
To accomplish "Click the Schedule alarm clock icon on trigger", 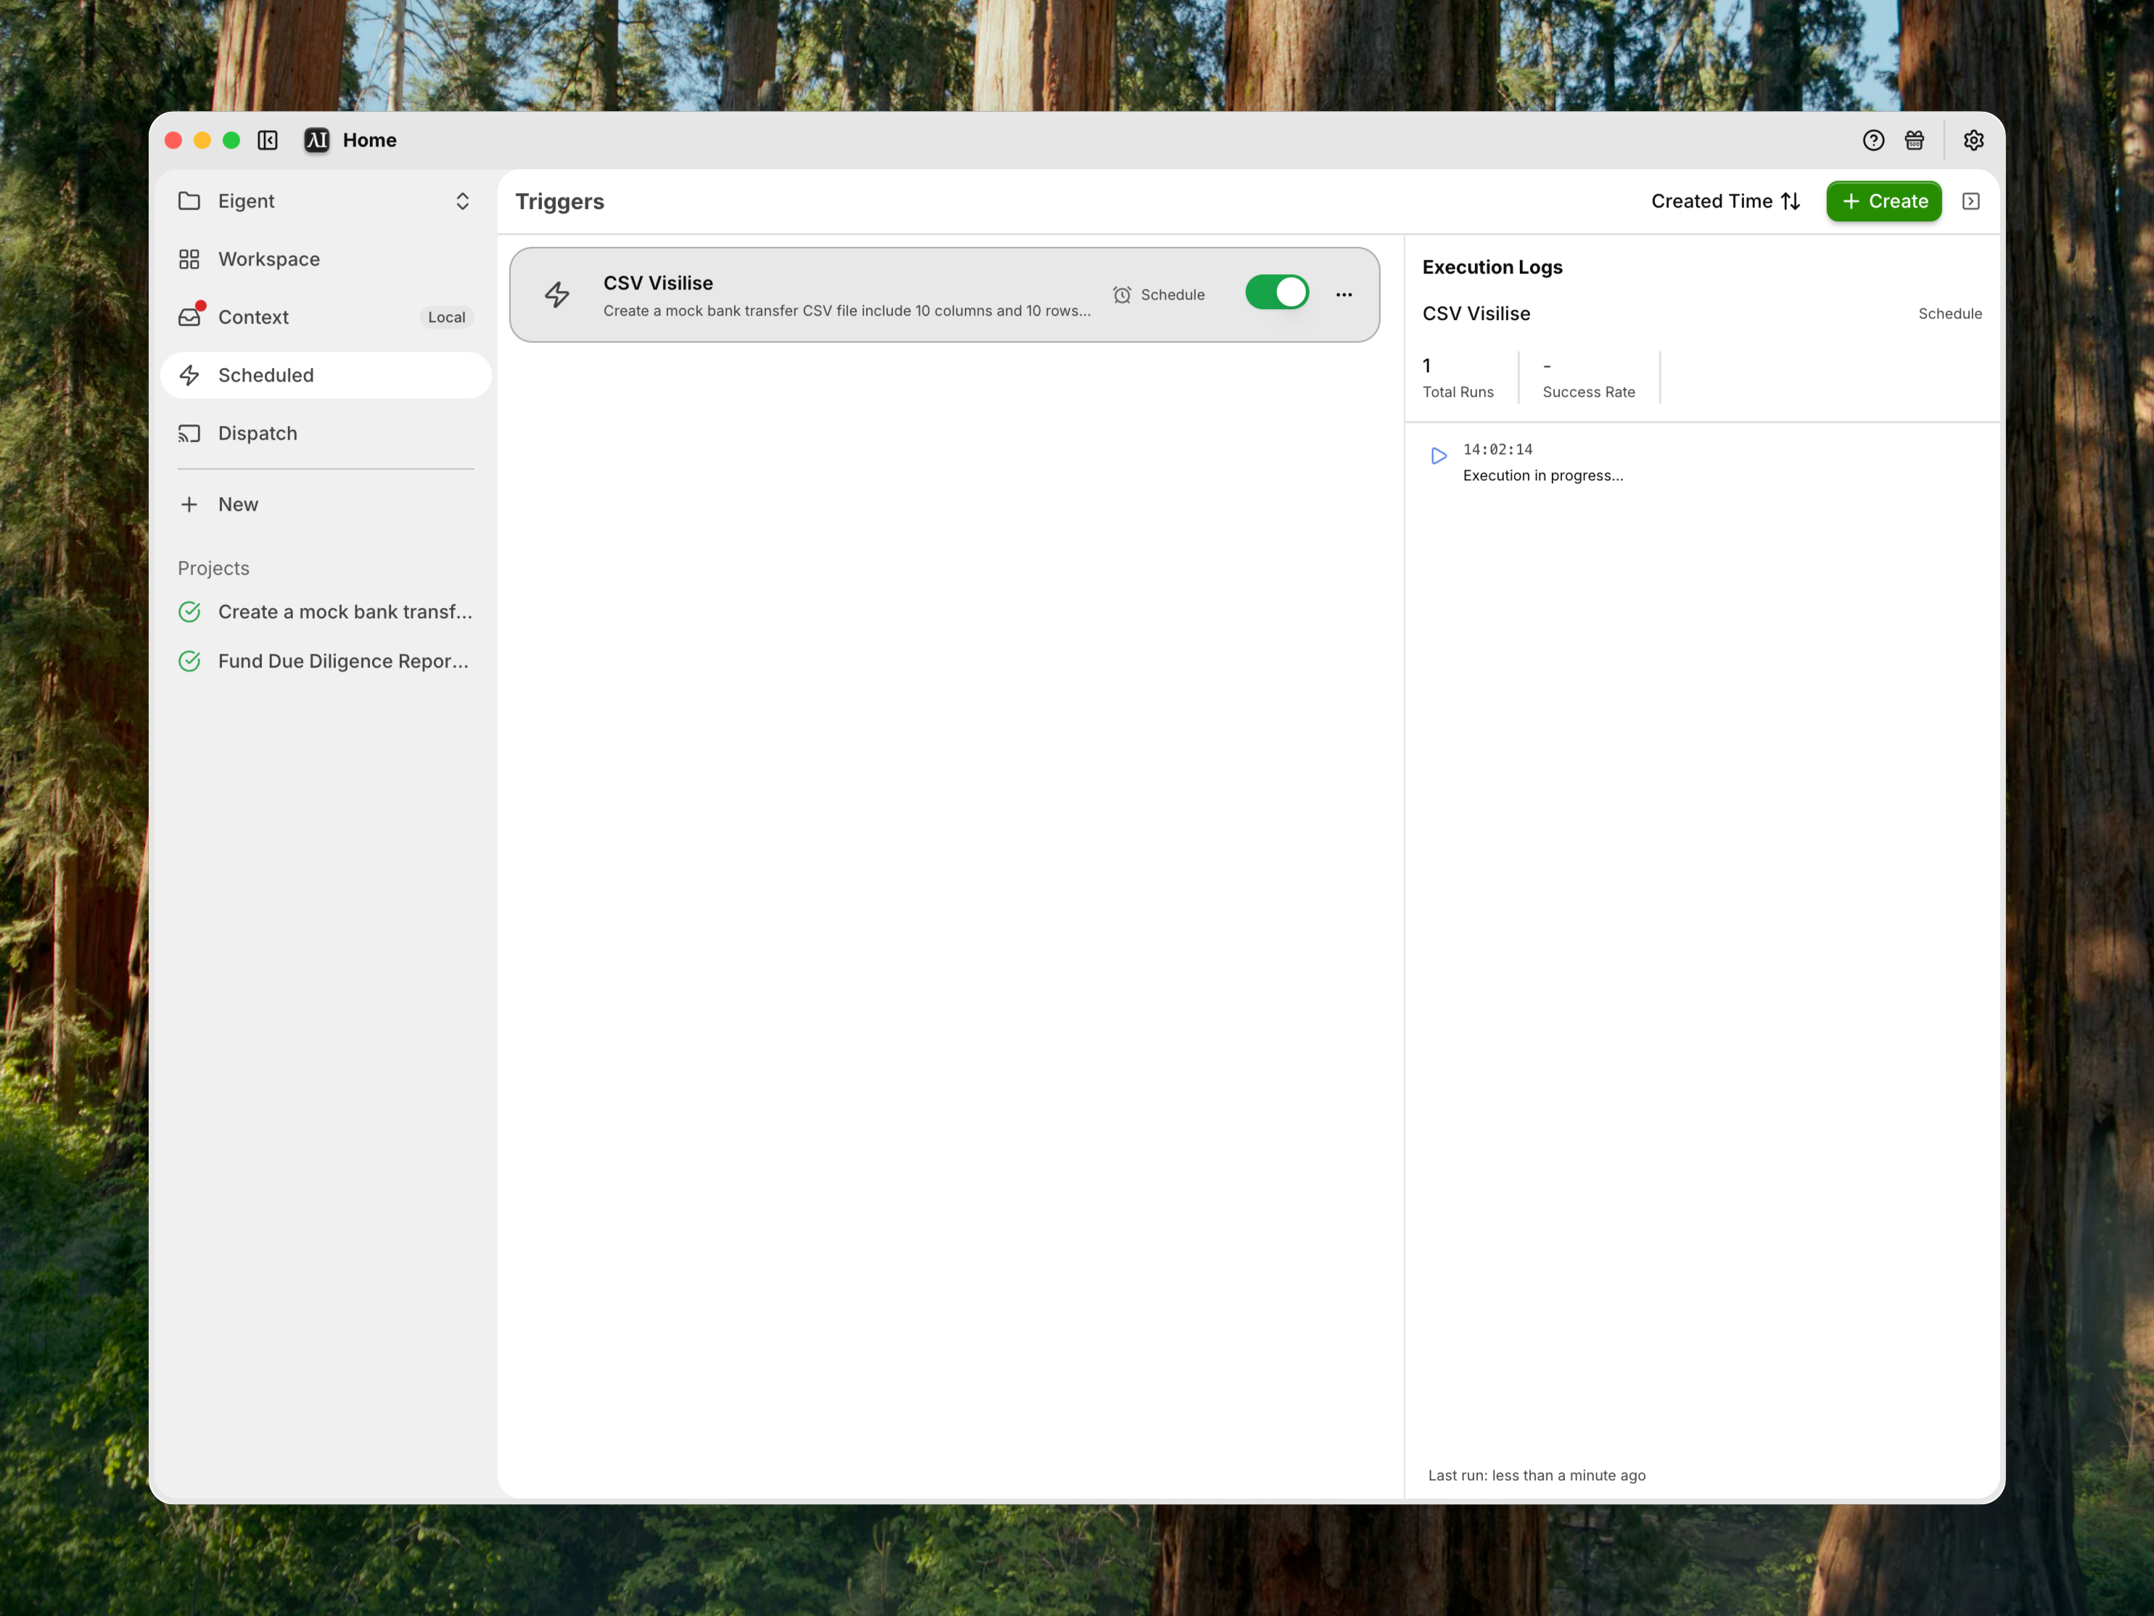I will pyautogui.click(x=1122, y=294).
